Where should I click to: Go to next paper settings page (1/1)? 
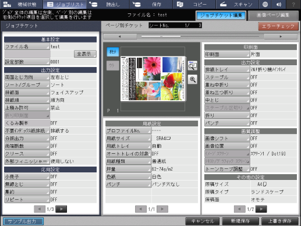click(x=162, y=209)
